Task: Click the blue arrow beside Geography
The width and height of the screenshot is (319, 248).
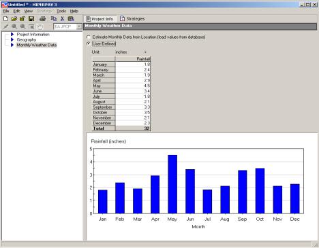Action: coord(12,40)
